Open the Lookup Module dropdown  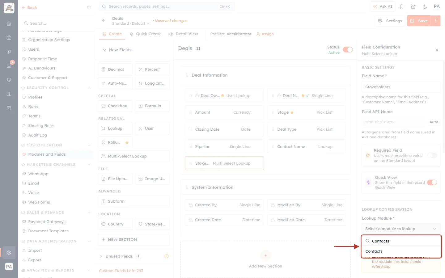(401, 229)
